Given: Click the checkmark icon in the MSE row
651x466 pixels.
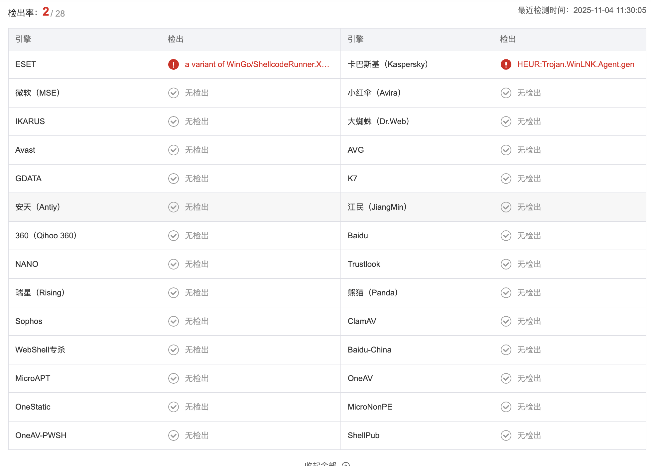Looking at the screenshot, I should coord(173,93).
